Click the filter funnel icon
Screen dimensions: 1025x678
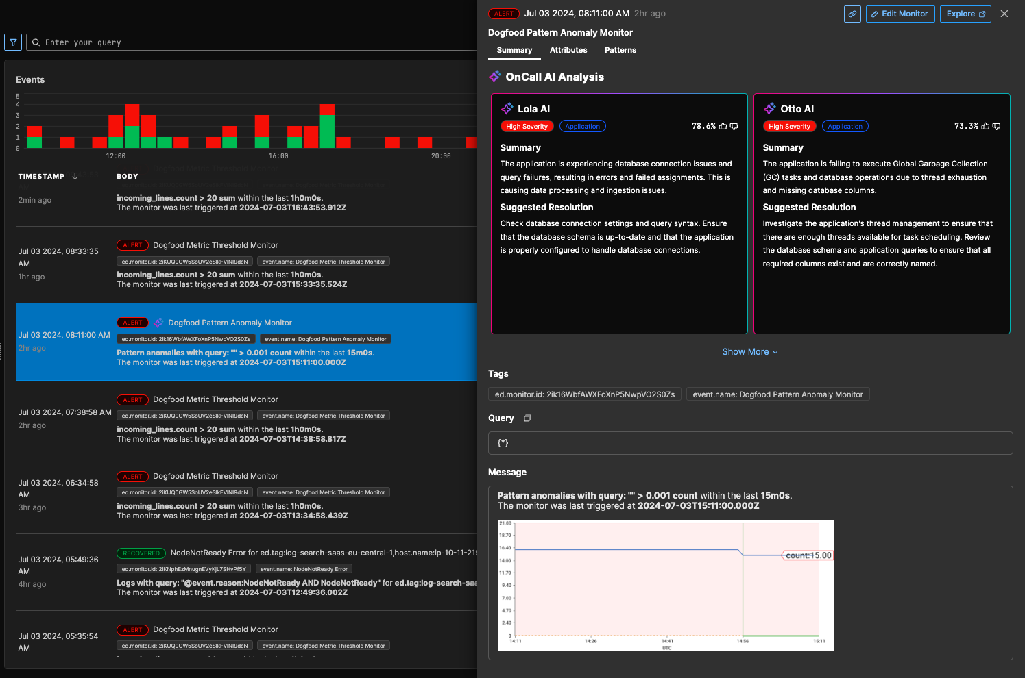point(13,42)
